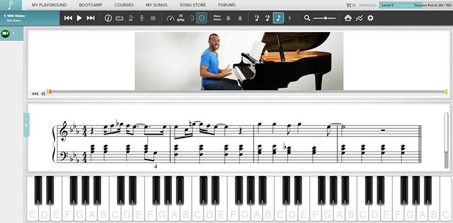Click the first measure of the score

[x=114, y=144]
